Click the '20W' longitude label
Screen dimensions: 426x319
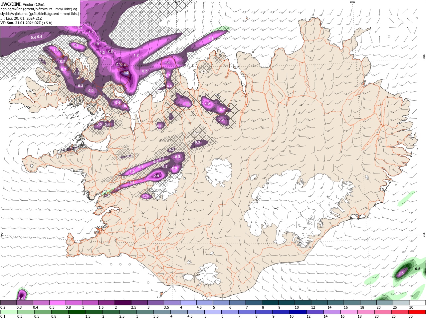[x=177, y=2]
